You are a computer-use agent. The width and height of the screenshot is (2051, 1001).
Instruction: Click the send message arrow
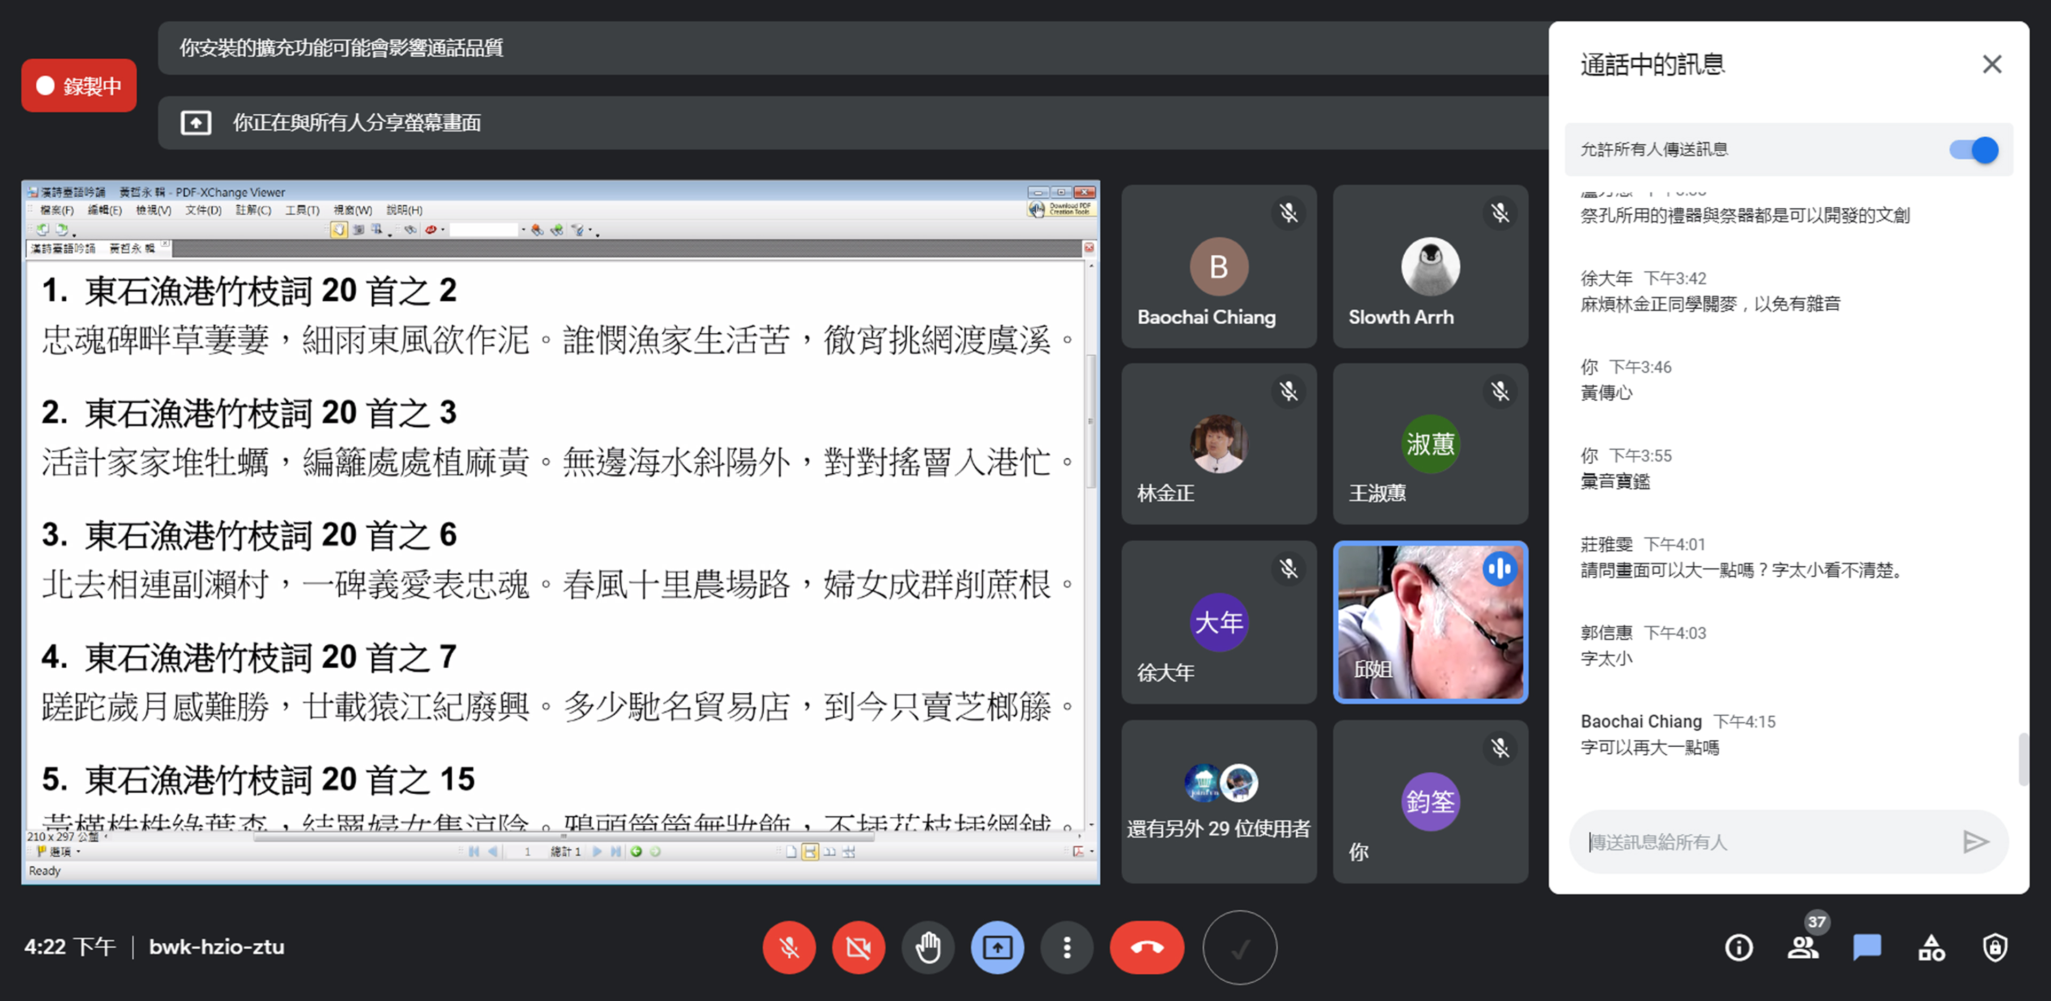(1975, 842)
